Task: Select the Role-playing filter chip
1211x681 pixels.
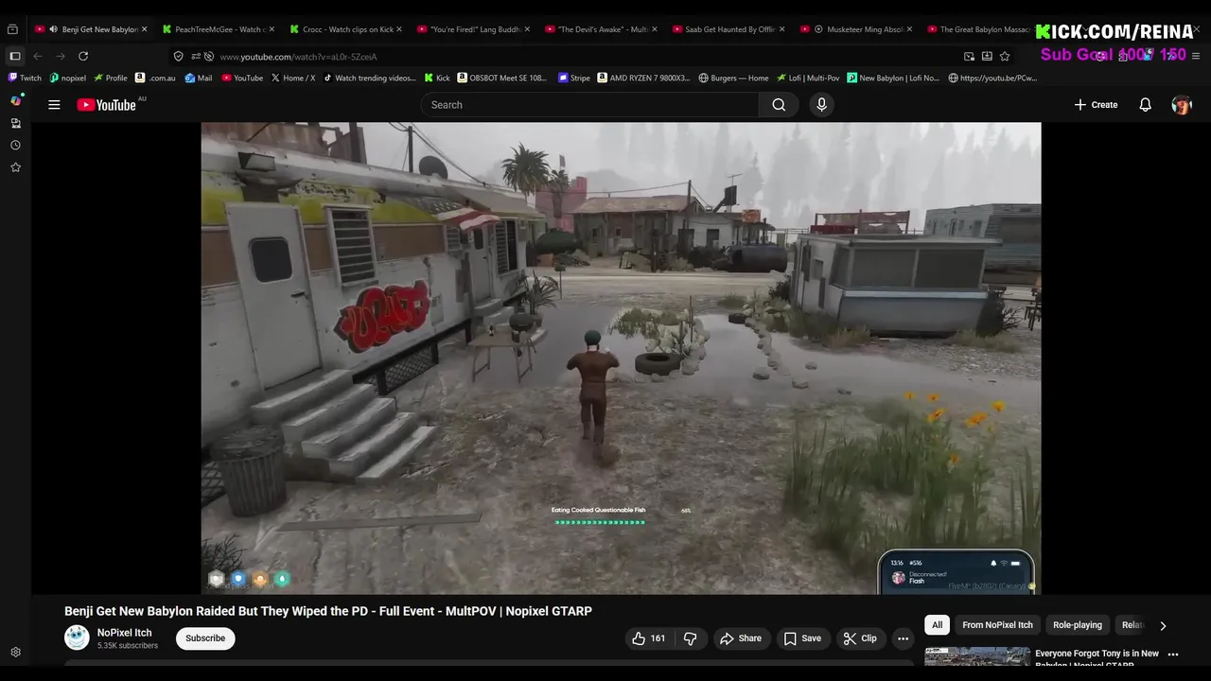Action: [x=1078, y=625]
